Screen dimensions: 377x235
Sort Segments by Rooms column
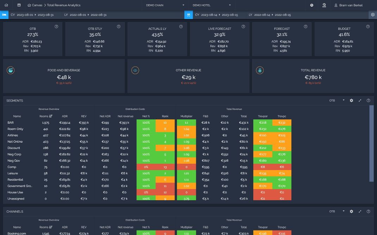(46, 116)
